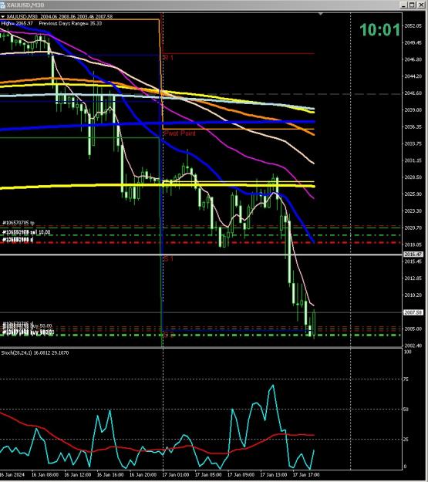Select the sell 10.00 order line label

point(26,232)
